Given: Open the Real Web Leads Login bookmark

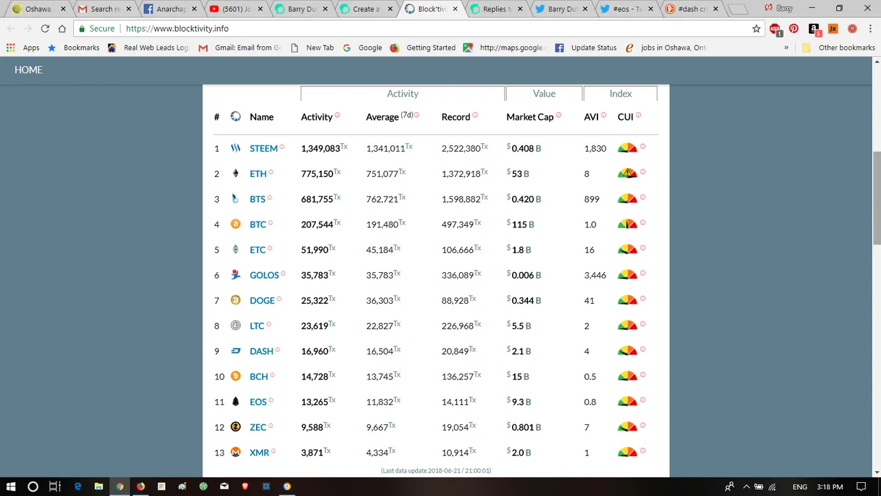Looking at the screenshot, I should coord(149,48).
